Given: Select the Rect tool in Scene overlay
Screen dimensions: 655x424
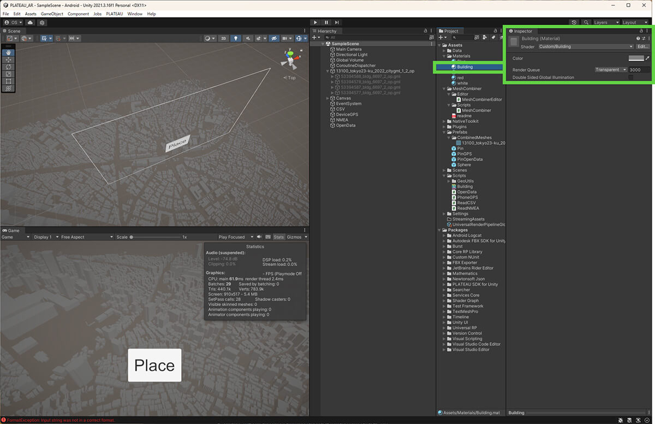Looking at the screenshot, I should (8, 81).
